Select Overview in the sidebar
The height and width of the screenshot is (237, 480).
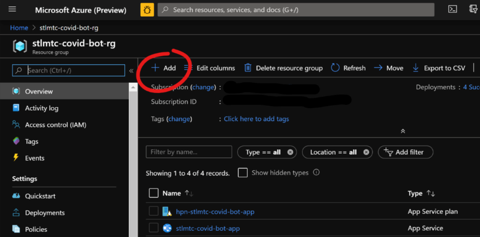coord(64,92)
